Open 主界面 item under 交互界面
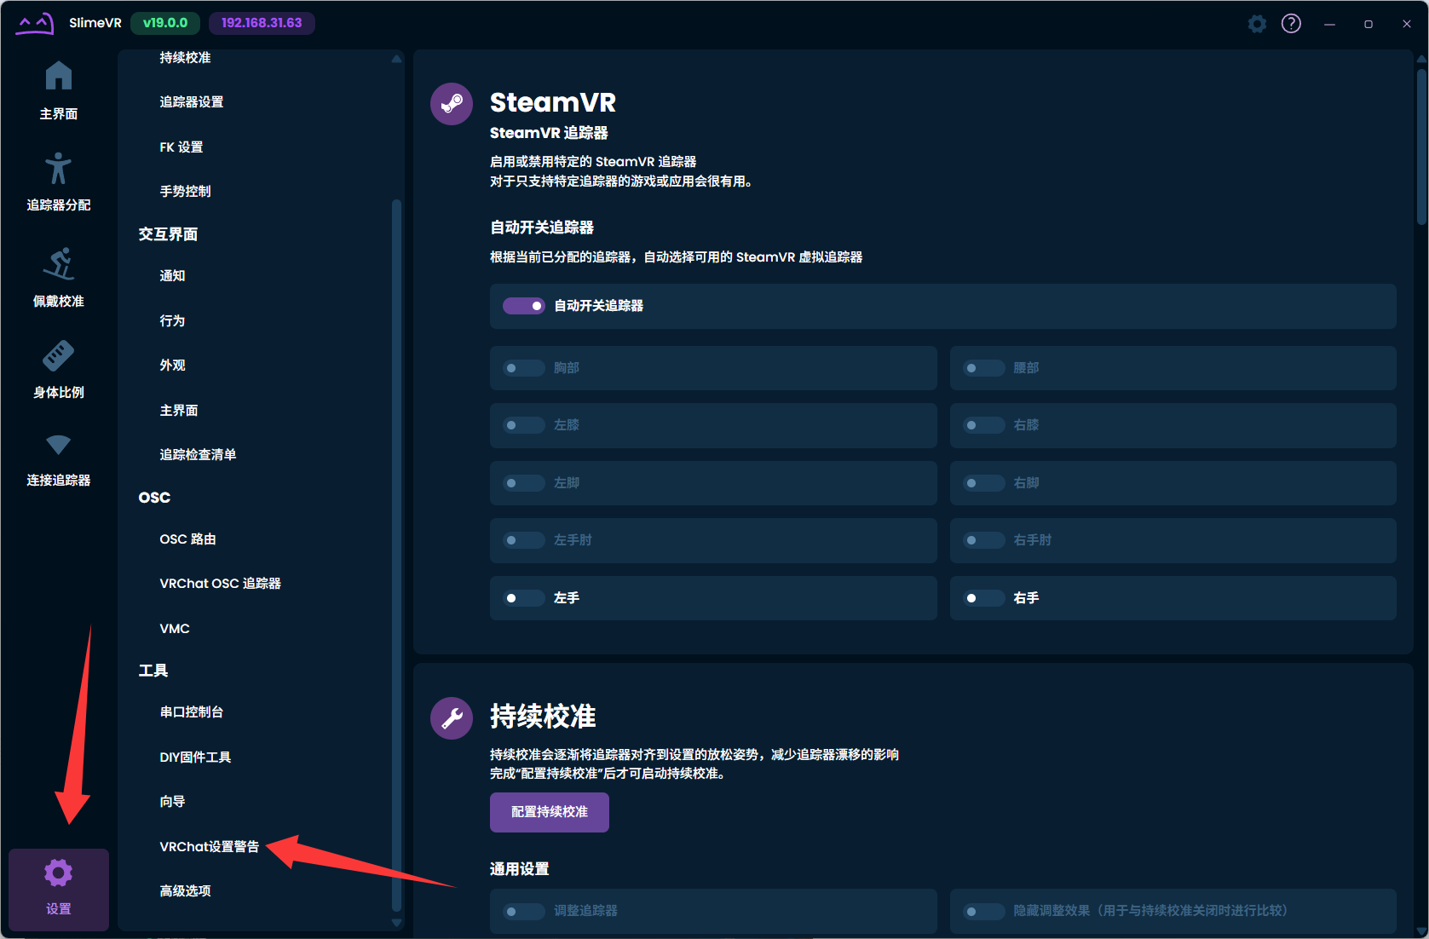1429x939 pixels. click(179, 411)
